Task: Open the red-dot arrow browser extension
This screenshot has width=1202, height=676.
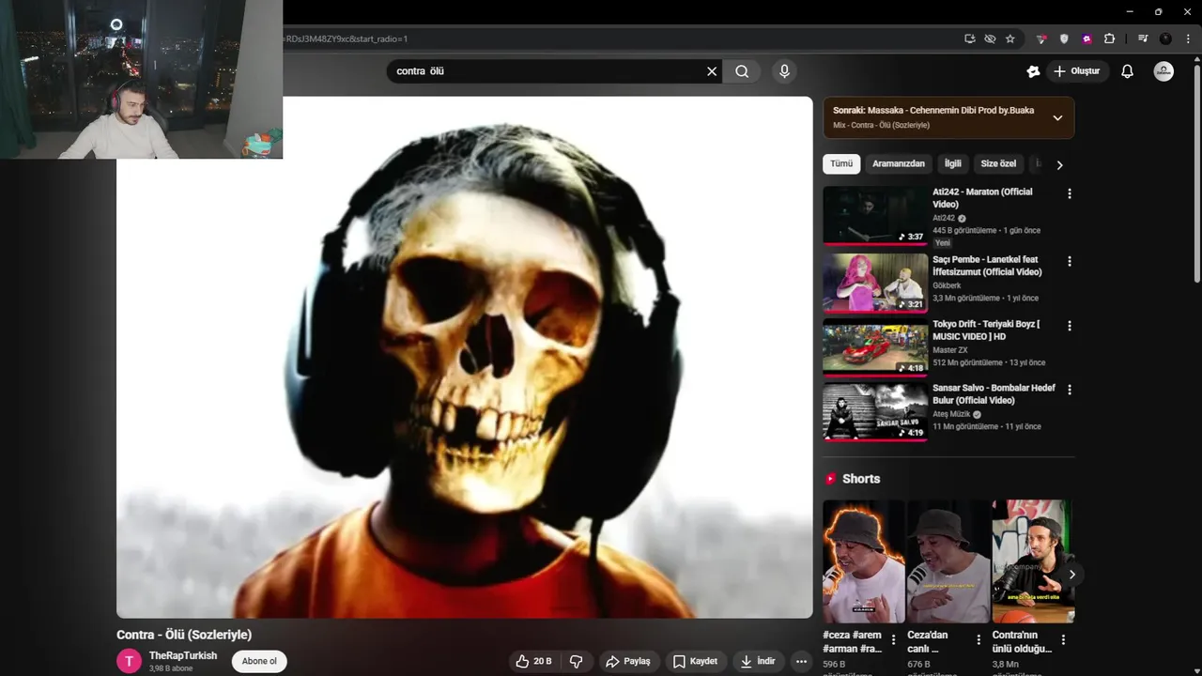Action: 1041,38
